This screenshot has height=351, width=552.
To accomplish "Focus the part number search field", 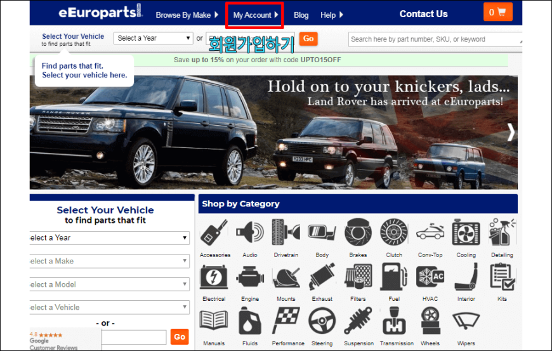I will [435, 39].
